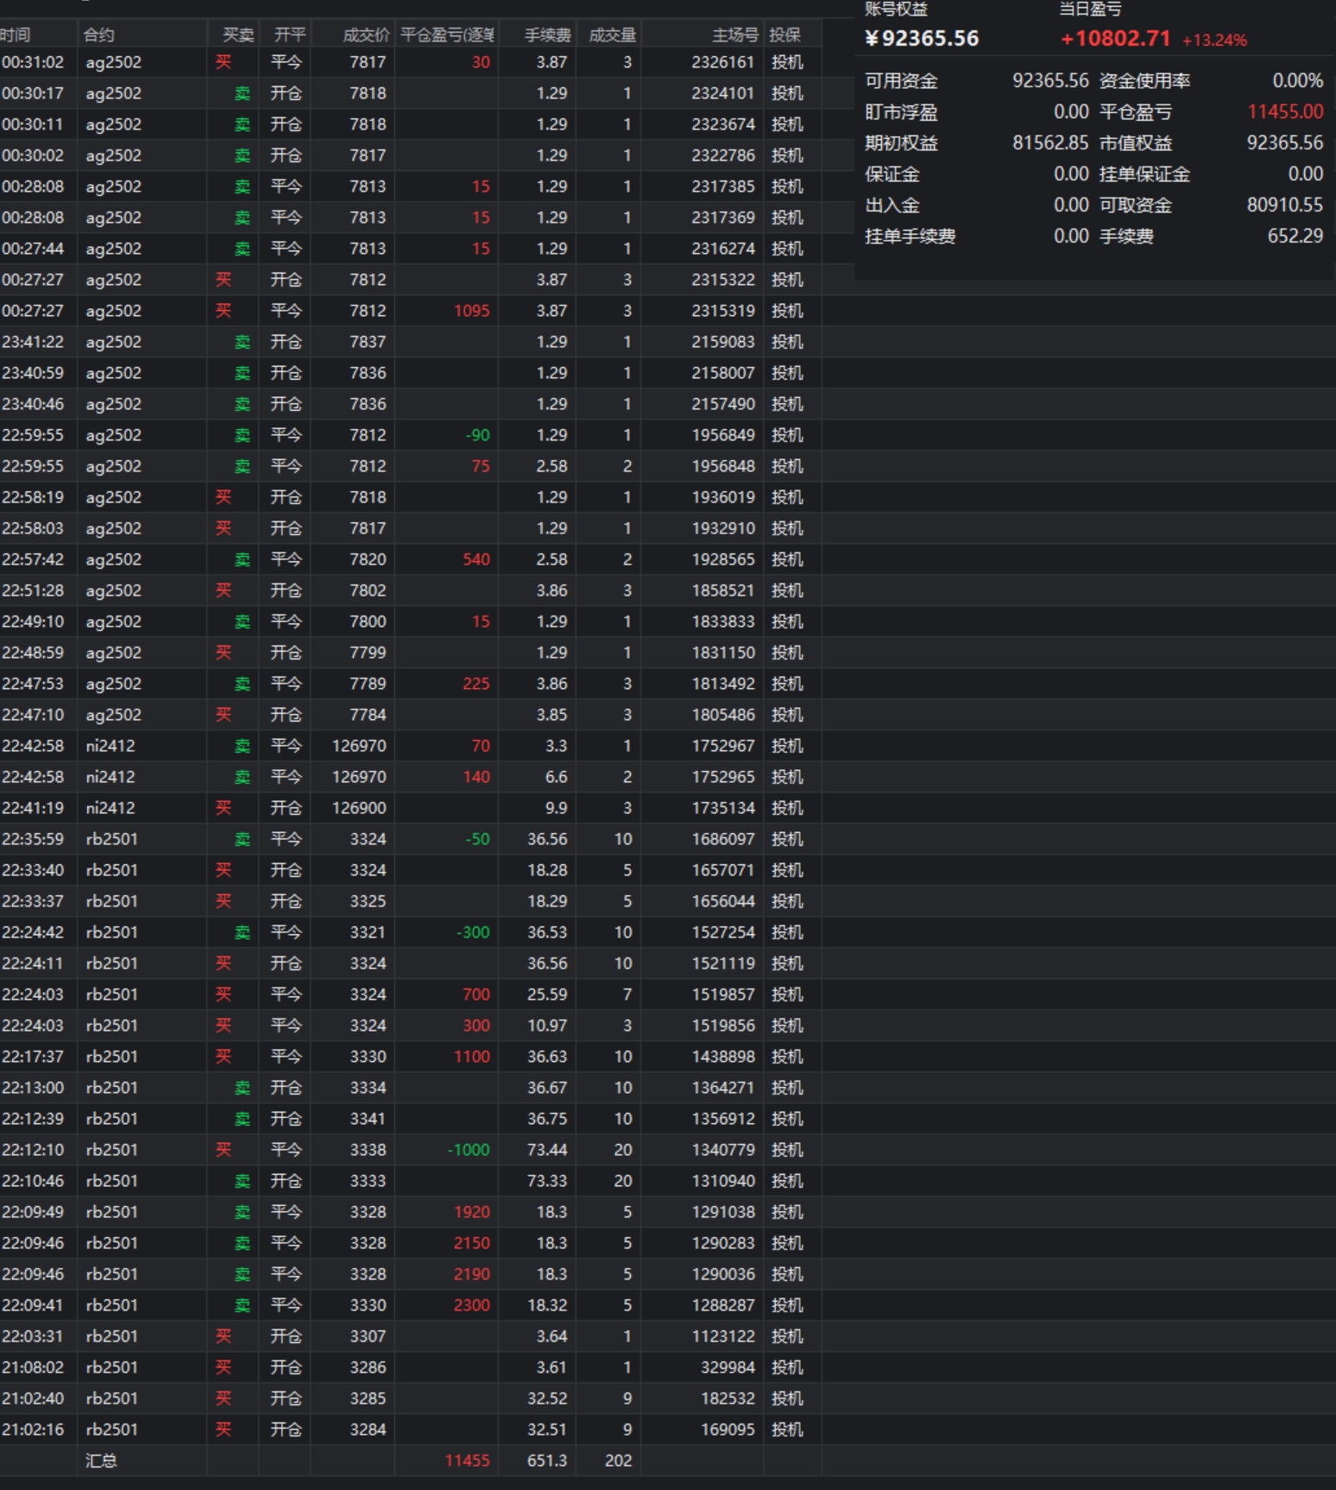1336x1490 pixels.
Task: Click the 主场号 column header
Action: coord(734,35)
